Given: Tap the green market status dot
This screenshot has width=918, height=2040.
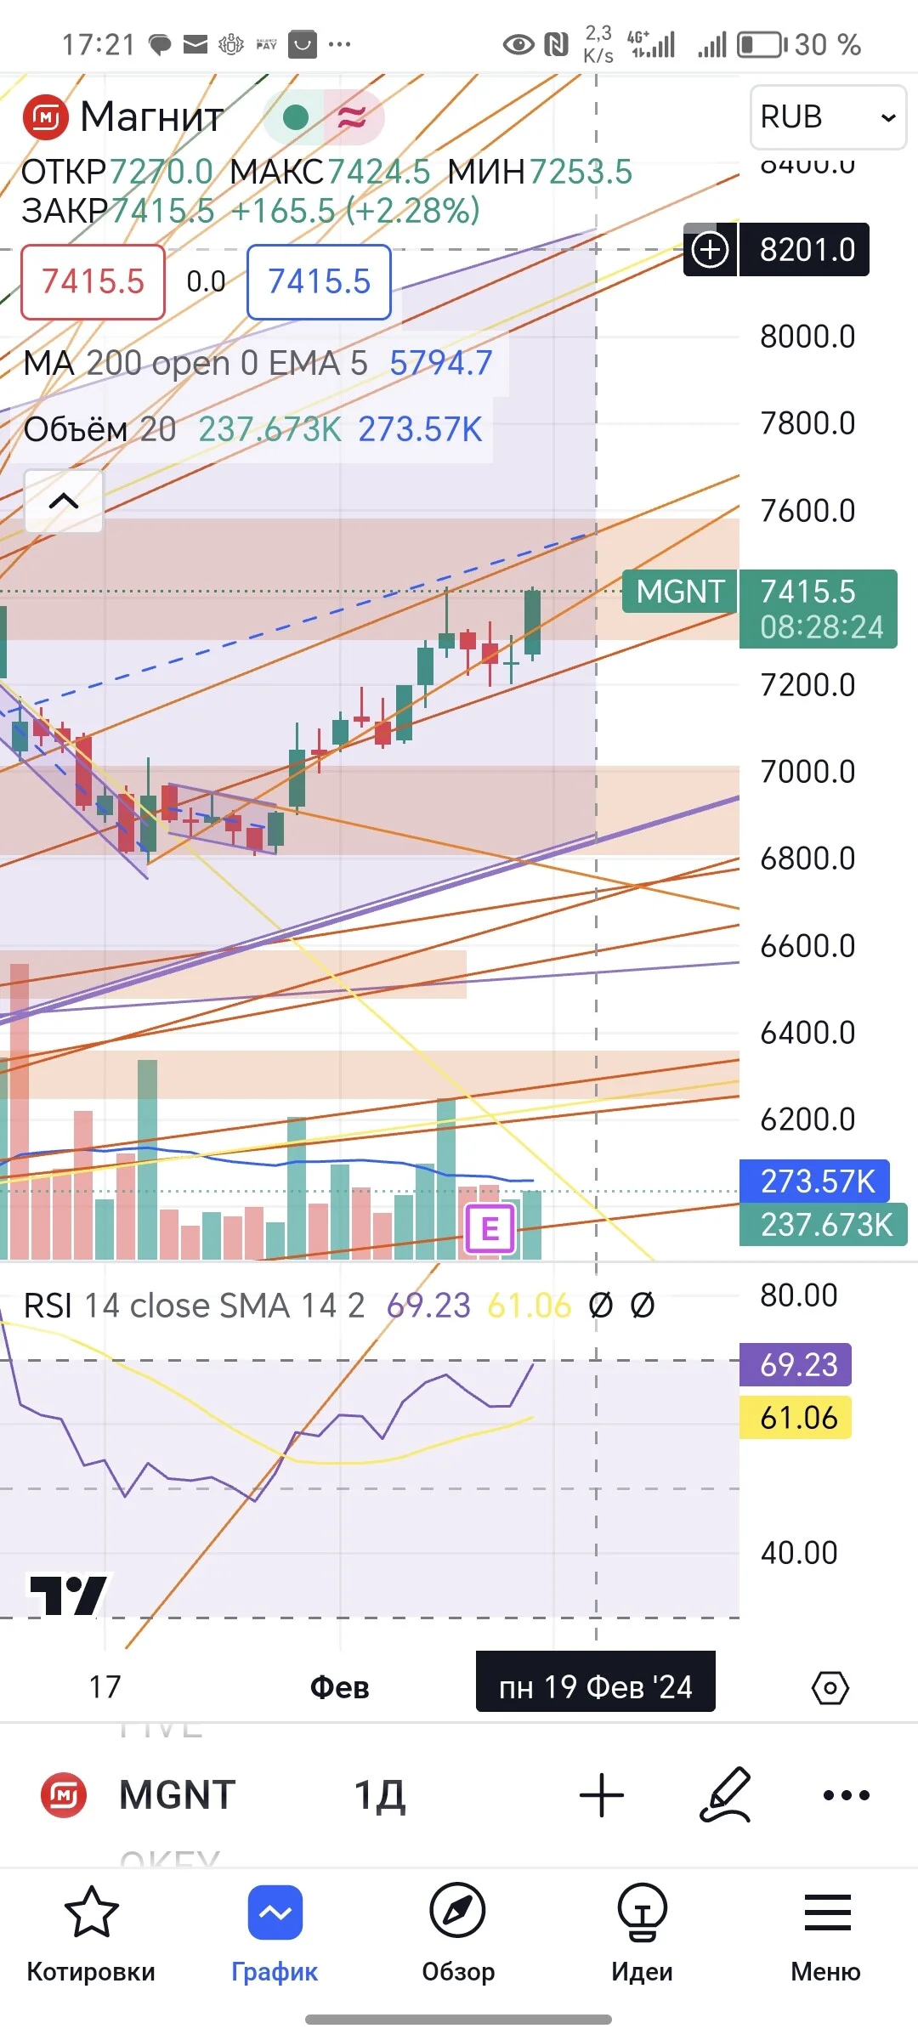Looking at the screenshot, I should (294, 117).
